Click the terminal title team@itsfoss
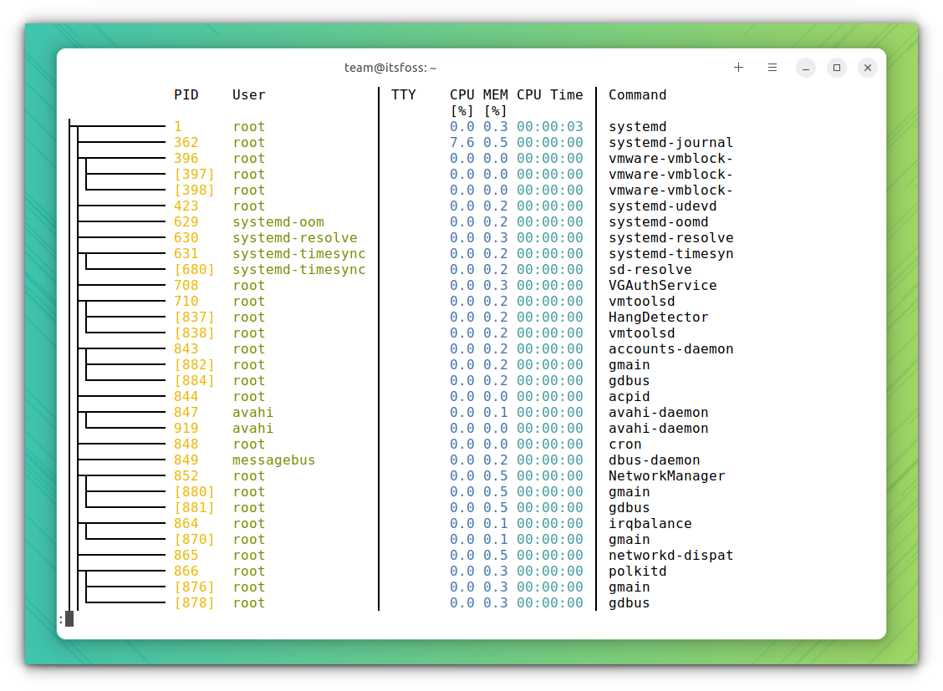 click(x=390, y=67)
